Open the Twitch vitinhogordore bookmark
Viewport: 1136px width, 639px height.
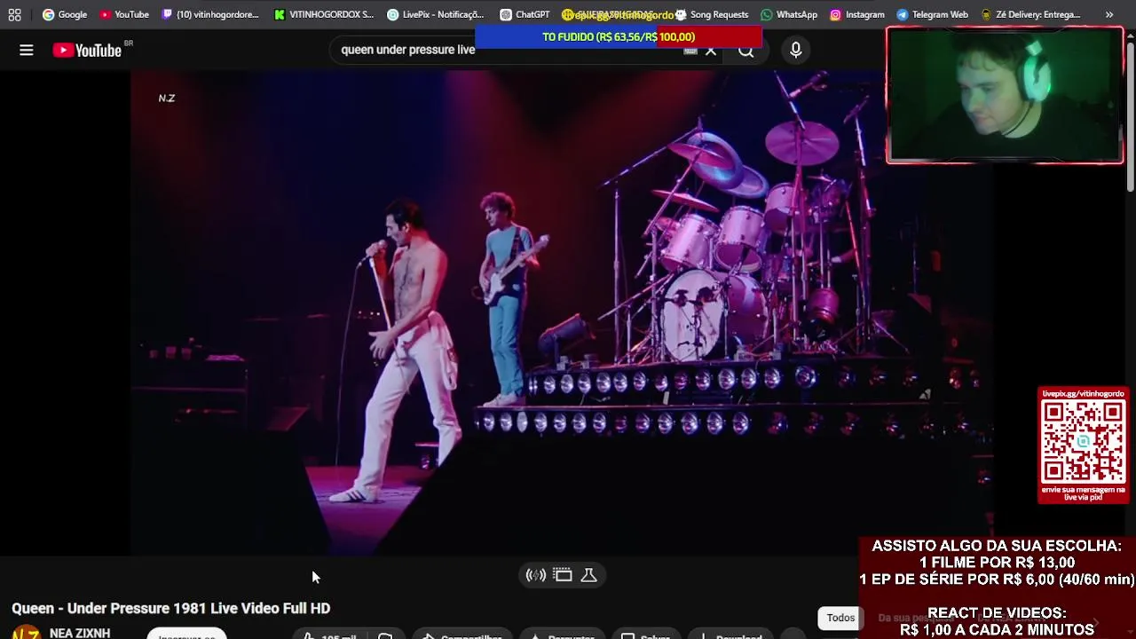click(210, 14)
